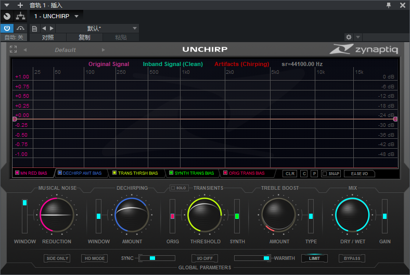Open the routing diagram icon
410x275 pixels.
click(20, 16)
